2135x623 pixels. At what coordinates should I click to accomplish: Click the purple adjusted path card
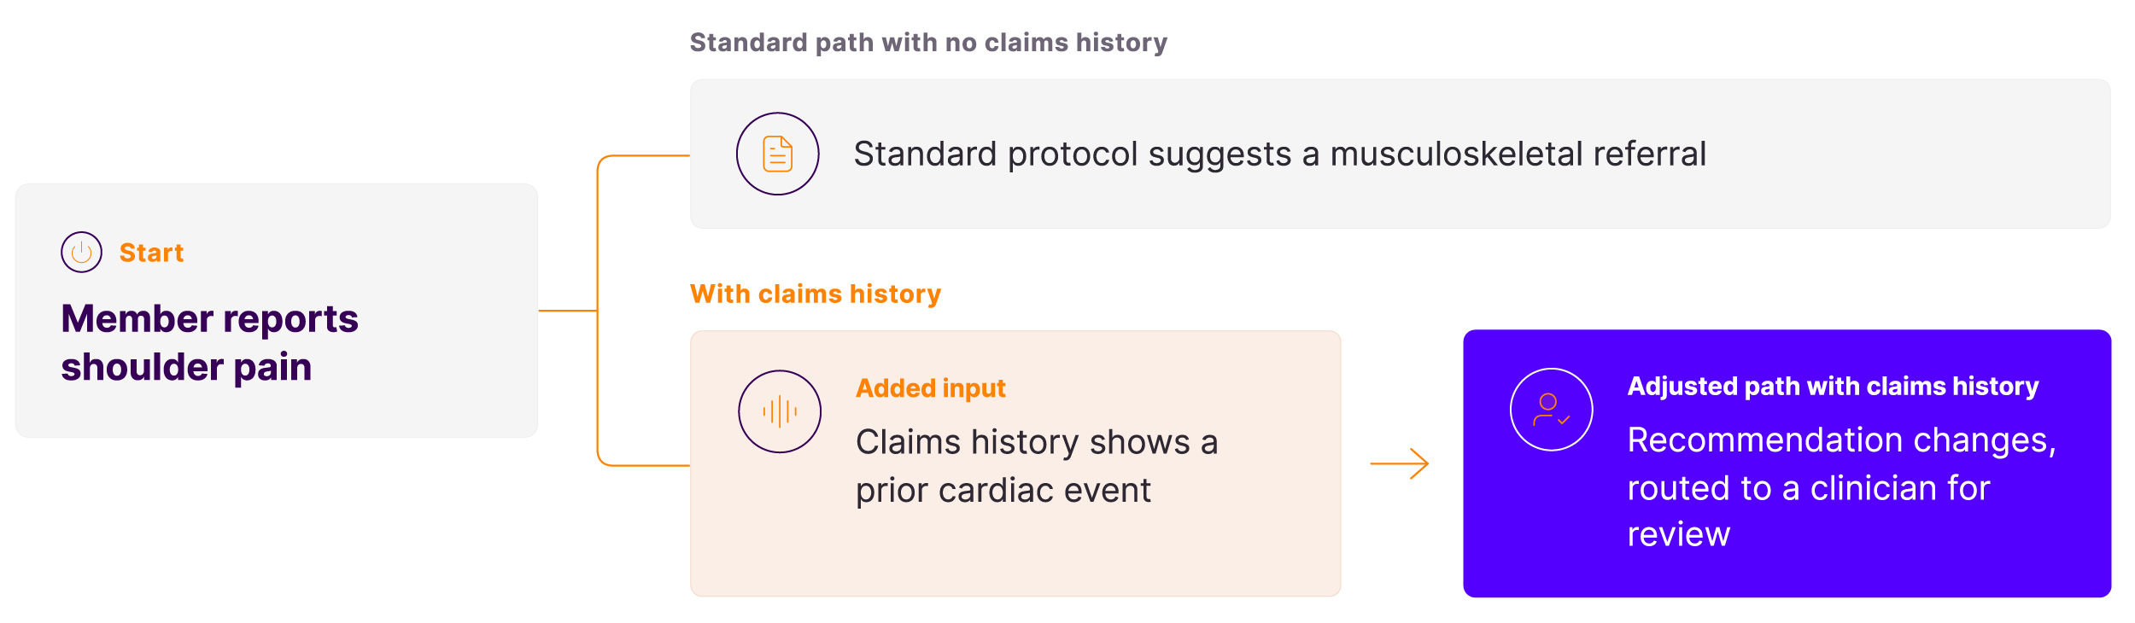pos(1787,463)
